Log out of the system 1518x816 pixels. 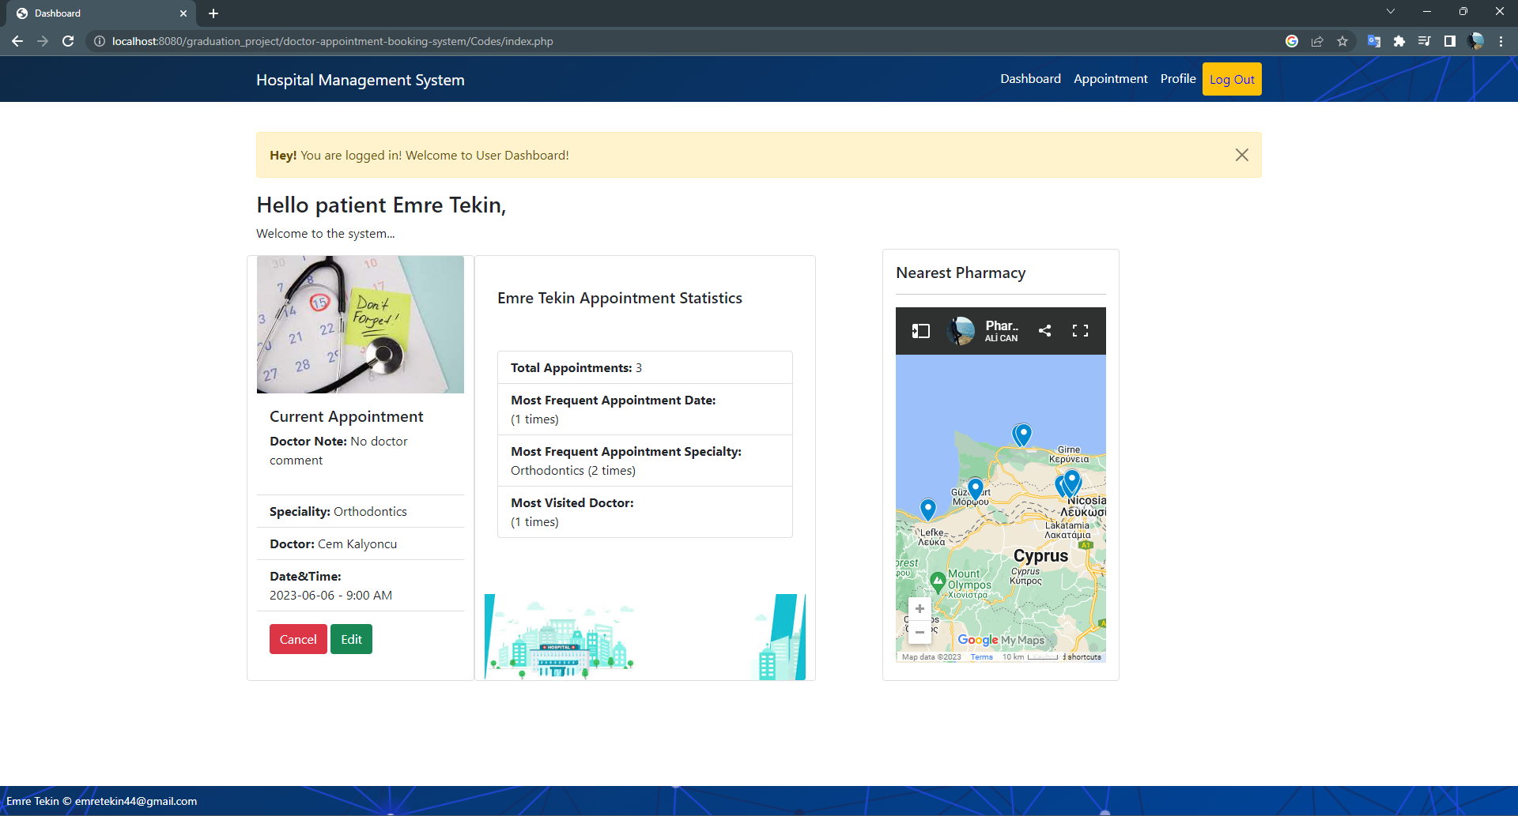pos(1231,79)
